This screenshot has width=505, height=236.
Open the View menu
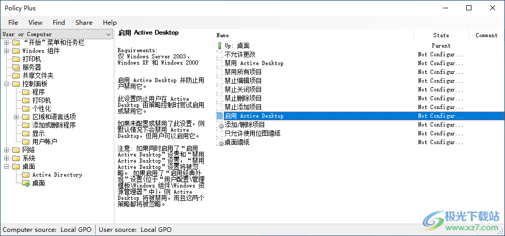pos(36,23)
